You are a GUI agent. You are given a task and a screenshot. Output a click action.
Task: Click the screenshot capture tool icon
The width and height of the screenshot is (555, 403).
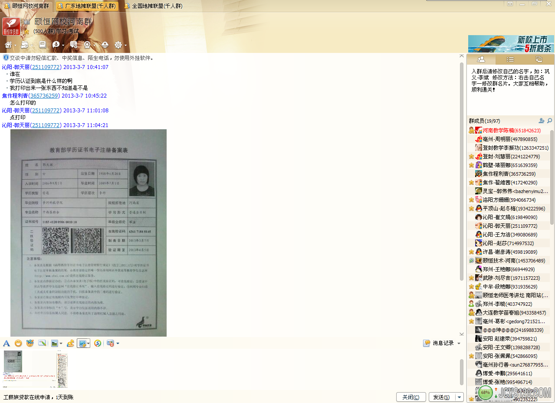point(82,343)
